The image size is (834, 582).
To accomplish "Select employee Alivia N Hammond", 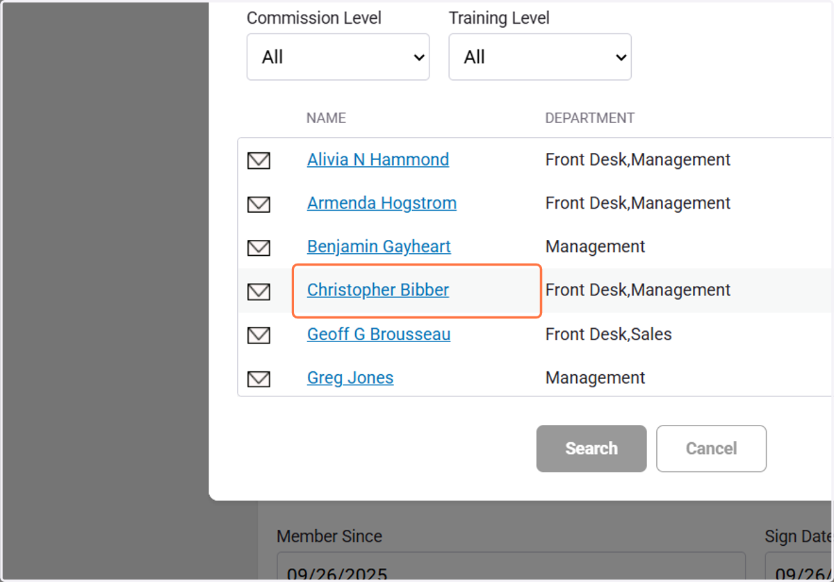I will pyautogui.click(x=378, y=159).
